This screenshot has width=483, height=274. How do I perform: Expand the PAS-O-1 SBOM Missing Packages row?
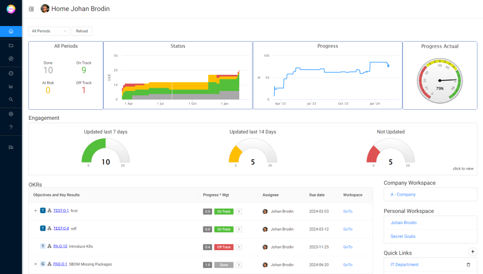[x=36, y=264]
